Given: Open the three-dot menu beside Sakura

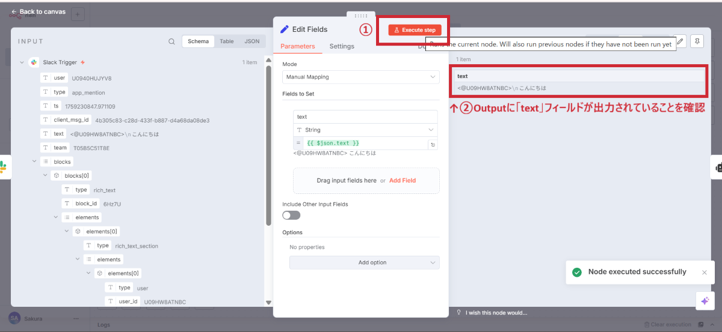Looking at the screenshot, I should point(76,318).
